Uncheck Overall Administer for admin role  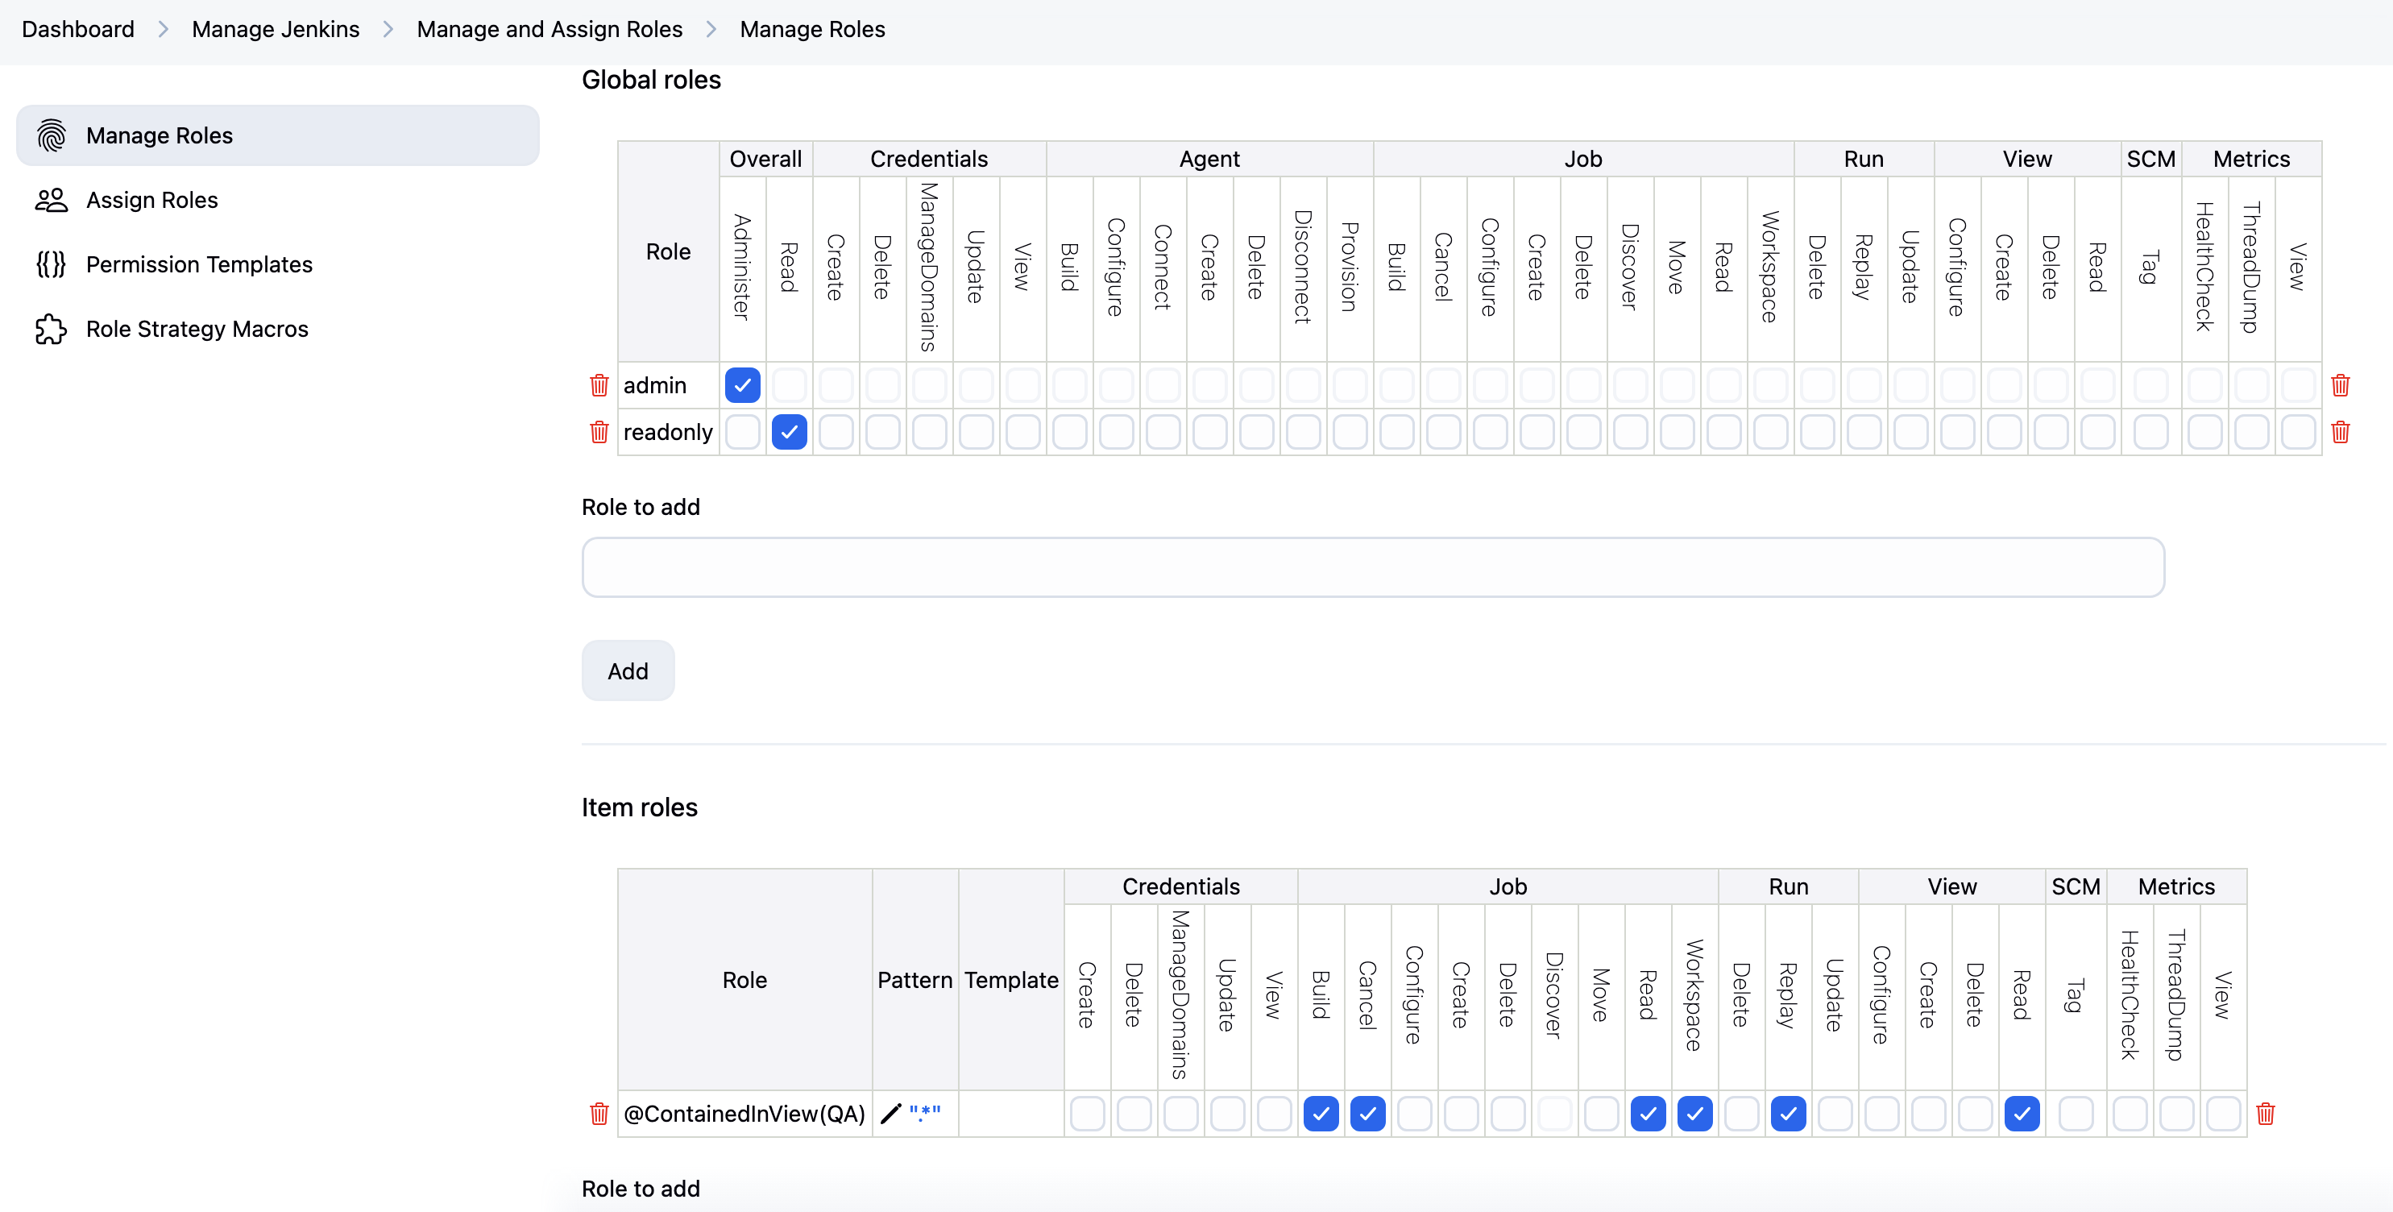click(x=742, y=384)
